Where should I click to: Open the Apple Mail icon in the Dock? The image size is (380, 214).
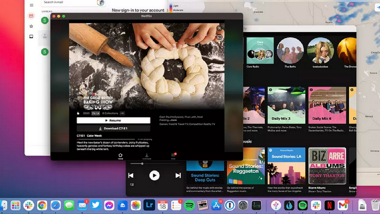pyautogui.click(x=82, y=205)
